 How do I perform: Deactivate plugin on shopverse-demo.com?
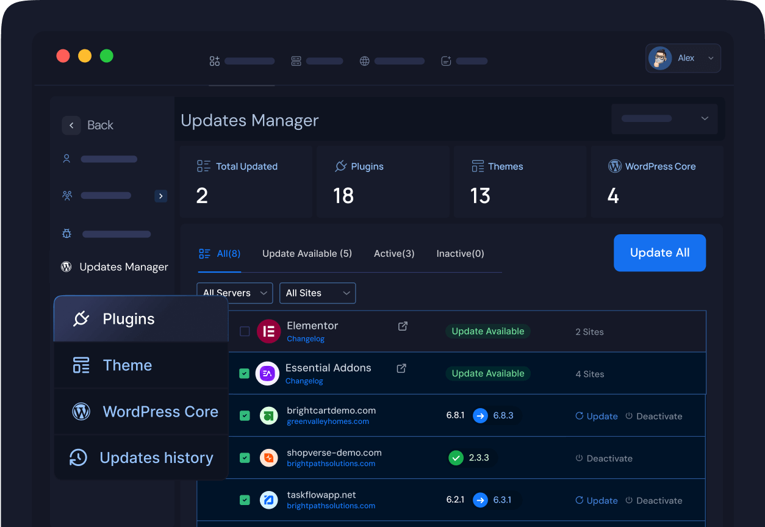tap(604, 459)
